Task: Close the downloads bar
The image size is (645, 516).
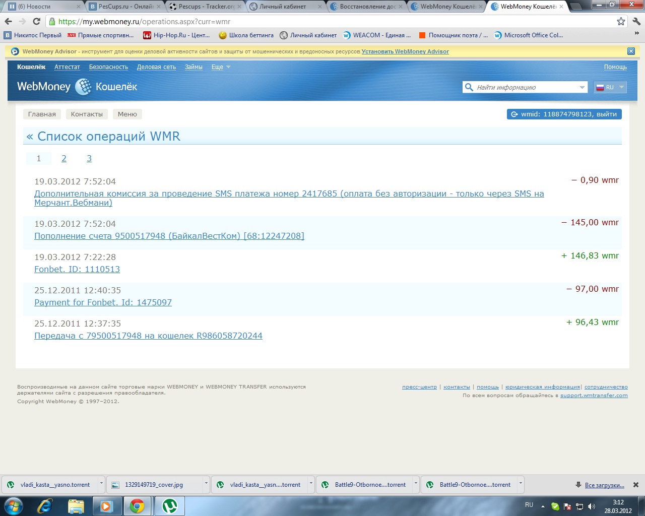Action: click(x=636, y=485)
